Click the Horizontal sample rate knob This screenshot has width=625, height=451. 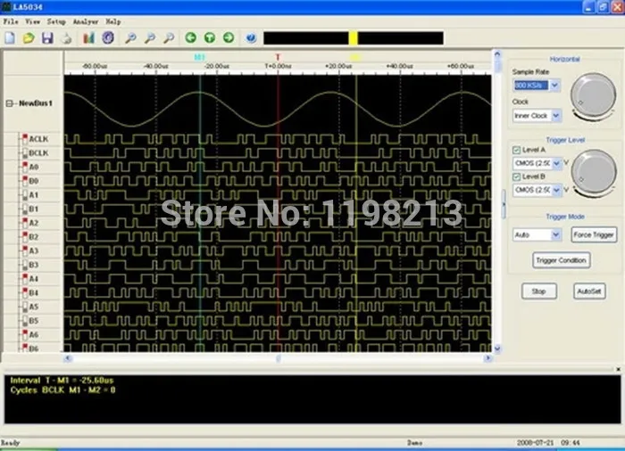click(x=593, y=95)
